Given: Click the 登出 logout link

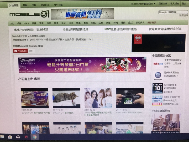Looking at the screenshot, I should (x=184, y=4).
